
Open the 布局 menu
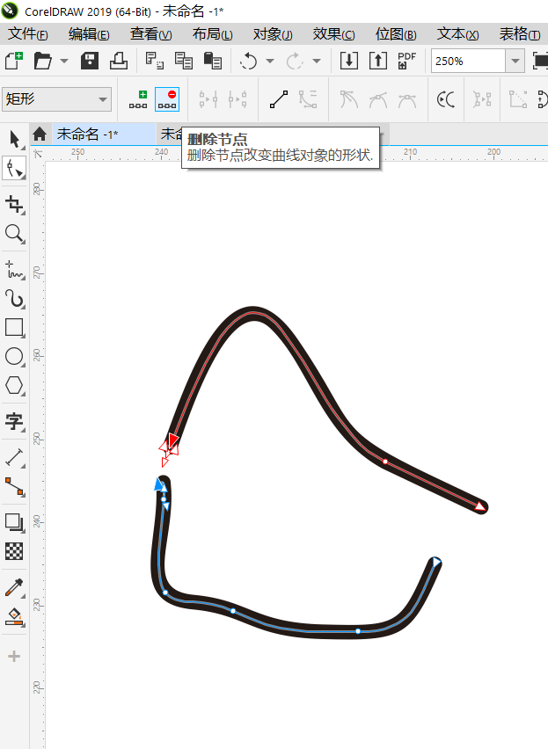[212, 34]
